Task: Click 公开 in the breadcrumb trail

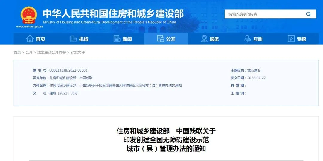Action: pos(29,52)
